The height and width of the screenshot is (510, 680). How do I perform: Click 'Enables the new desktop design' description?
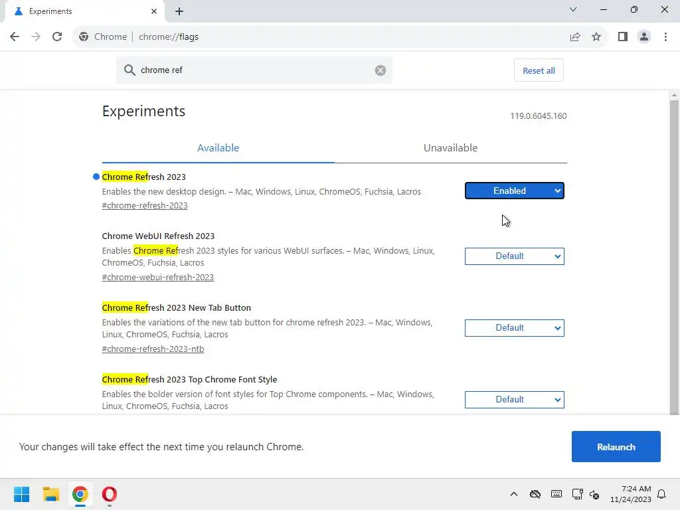point(262,192)
